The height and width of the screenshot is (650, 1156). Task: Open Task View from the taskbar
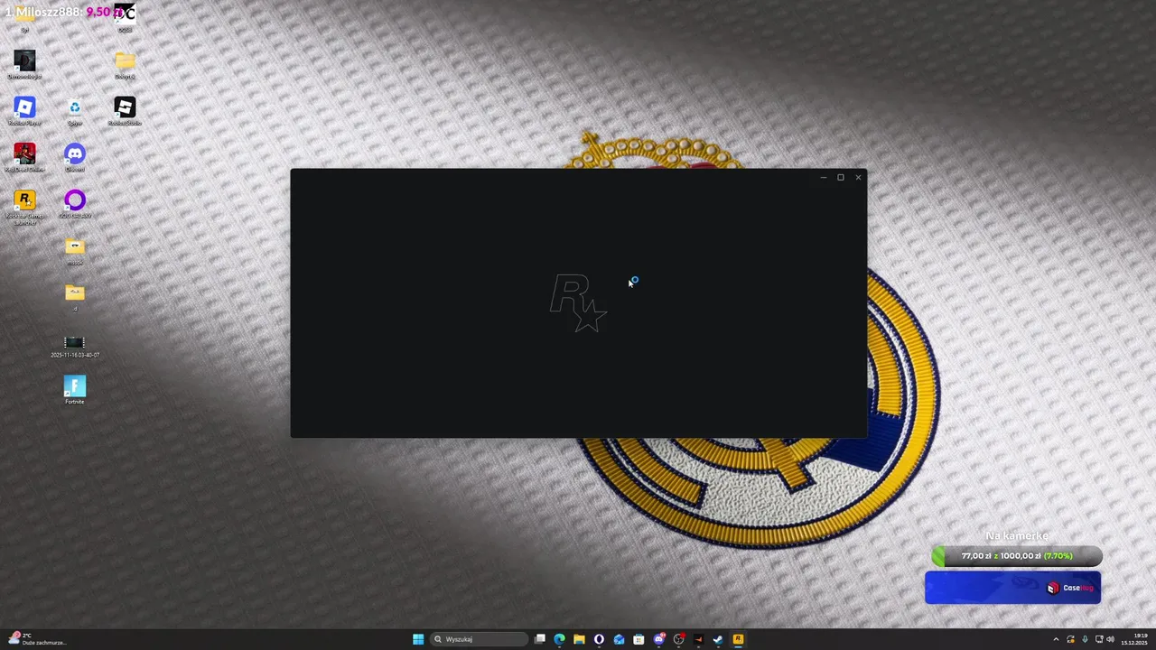[540, 639]
